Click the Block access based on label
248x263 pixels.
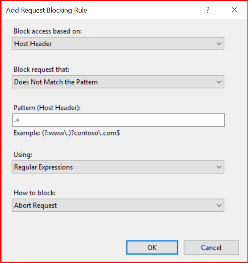47,31
